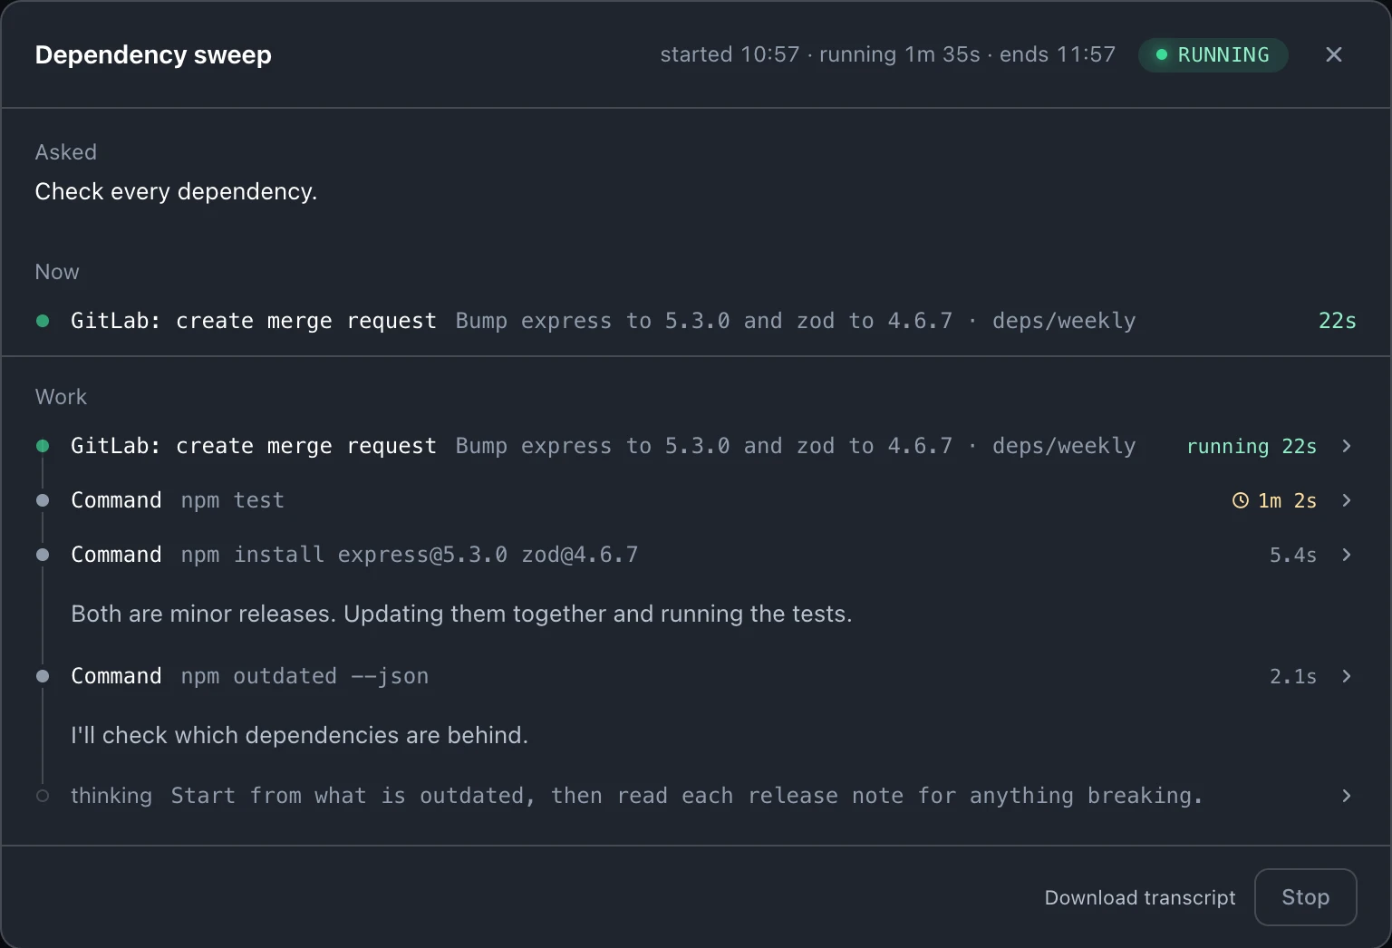Click the gray dot beside npm test

[x=43, y=500]
